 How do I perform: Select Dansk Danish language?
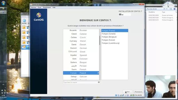pyautogui.click(x=81, y=44)
